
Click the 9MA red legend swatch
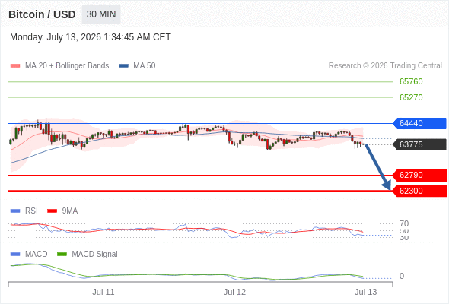click(x=52, y=211)
